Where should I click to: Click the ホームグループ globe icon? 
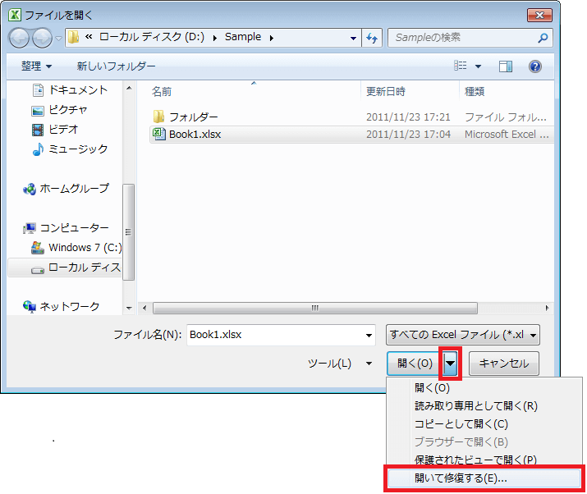[x=30, y=189]
